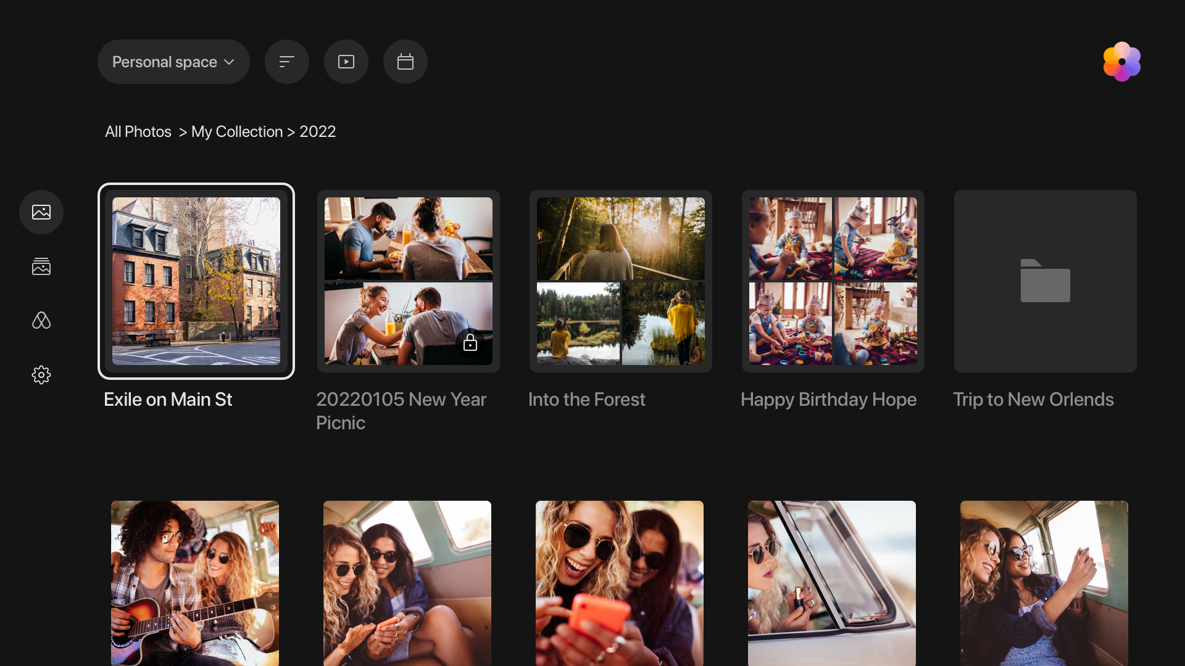The height and width of the screenshot is (666, 1185).
Task: Start slideshow with the play icon
Action: pos(346,62)
